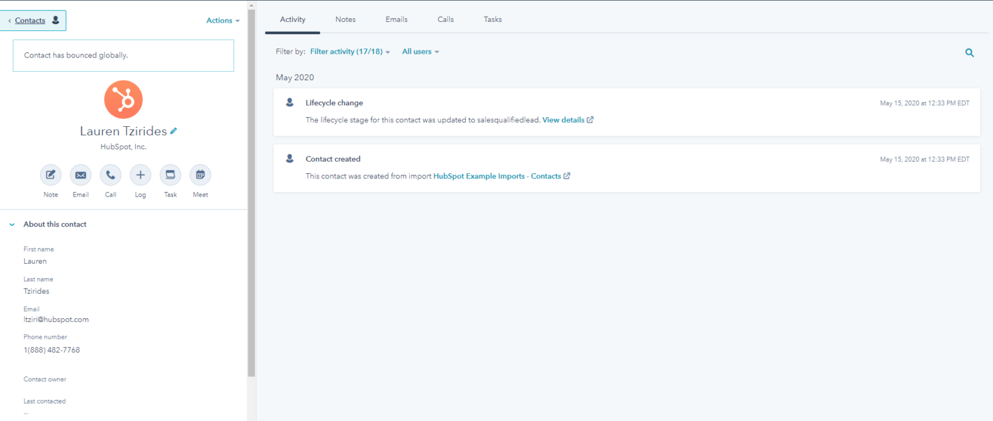993x421 pixels.
Task: Click the search magnifier in the activity feed
Action: [969, 52]
